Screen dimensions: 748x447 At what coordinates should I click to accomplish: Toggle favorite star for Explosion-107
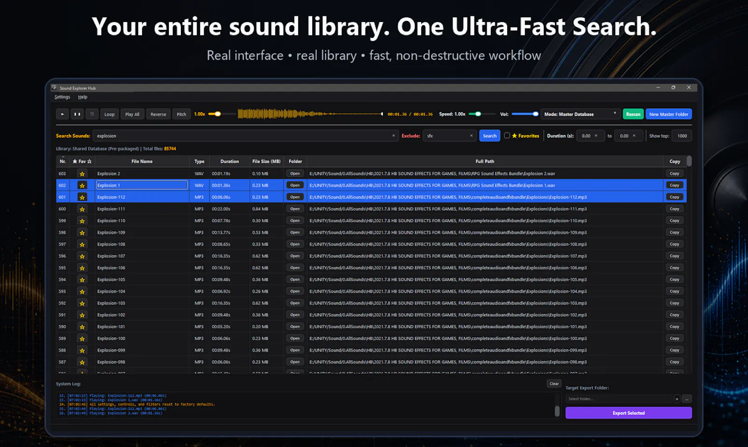pyautogui.click(x=82, y=256)
